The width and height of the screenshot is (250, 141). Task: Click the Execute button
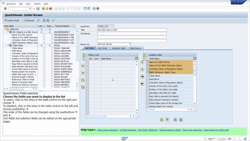29,20
